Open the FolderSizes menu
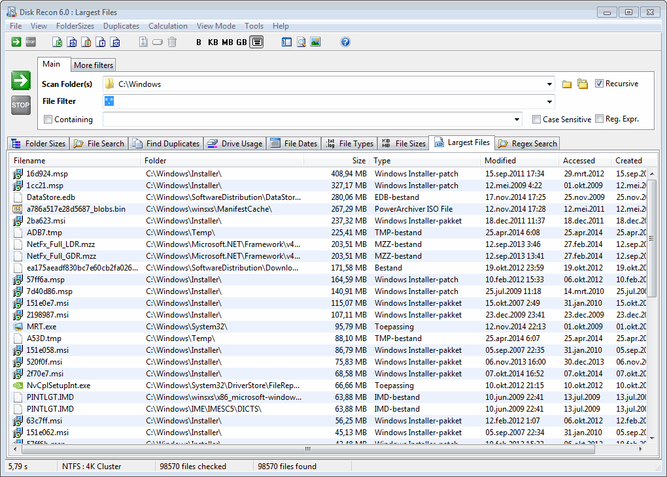The image size is (667, 477). pyautogui.click(x=75, y=26)
